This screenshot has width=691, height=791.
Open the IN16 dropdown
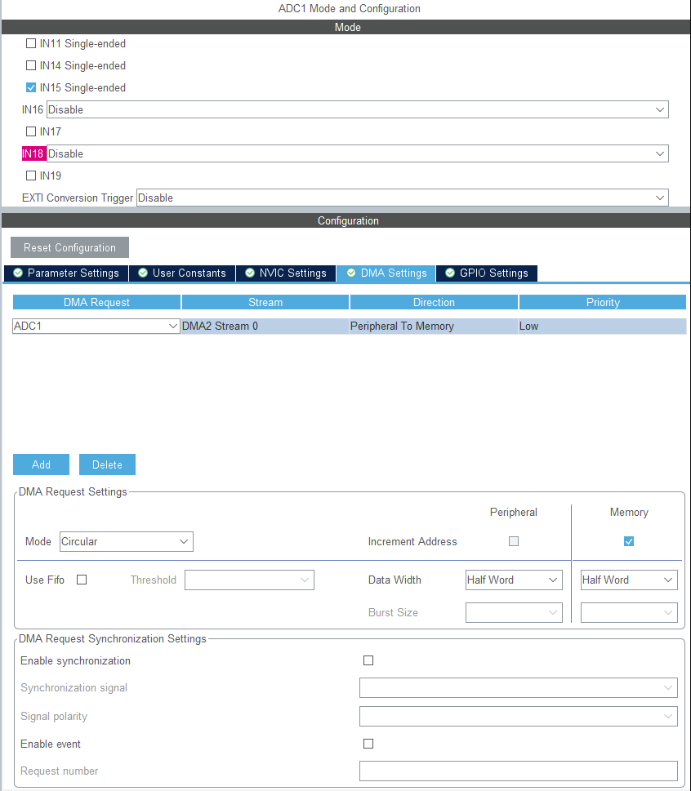pyautogui.click(x=358, y=109)
